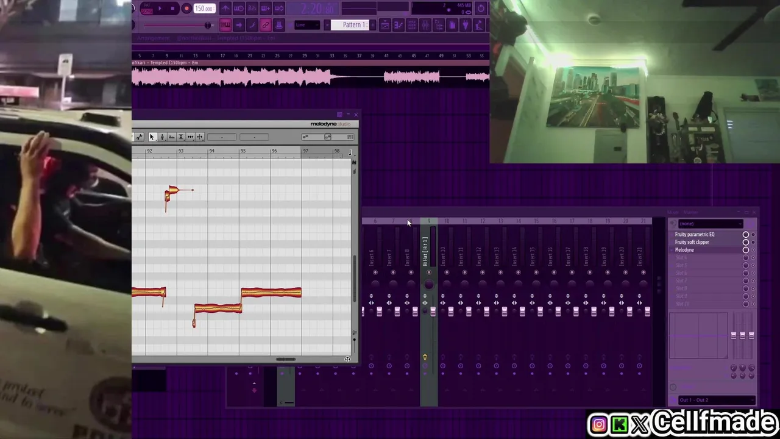The image size is (780, 439).
Task: Toggle the PAT/SONG mode switch
Action: 146,9
